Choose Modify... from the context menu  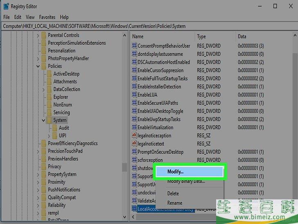coord(189,172)
